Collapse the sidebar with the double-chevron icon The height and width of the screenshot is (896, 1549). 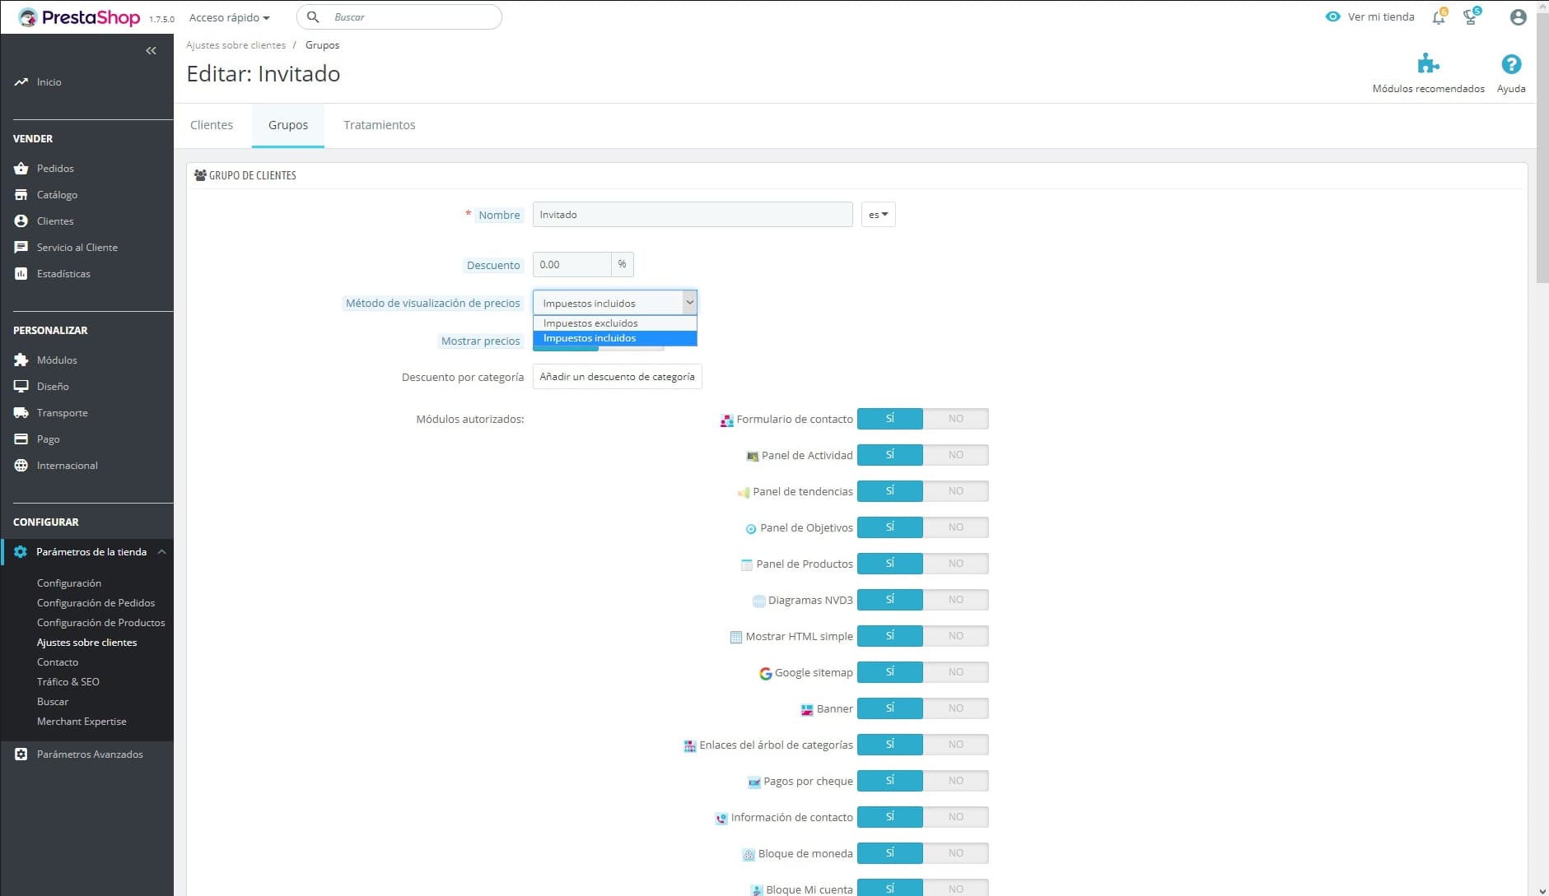point(151,51)
